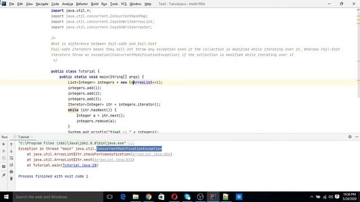
Task: Open Run panel settings gear
Action: click(x=350, y=137)
